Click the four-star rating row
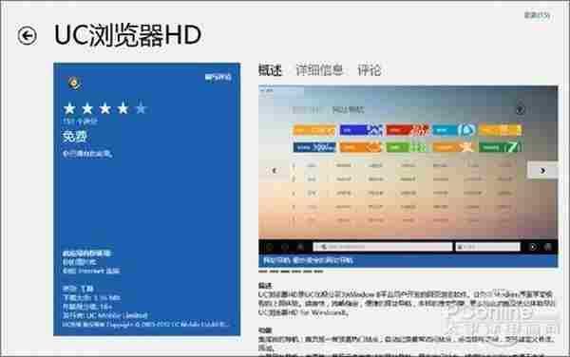This screenshot has width=570, height=357. click(104, 108)
